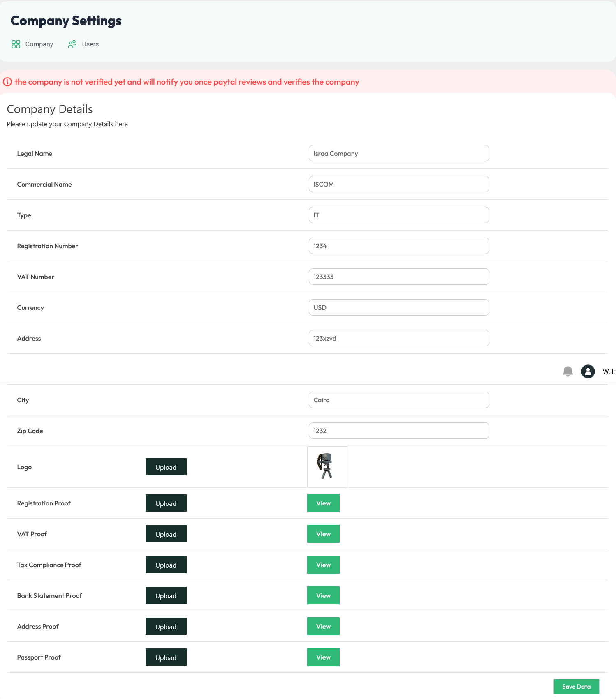Click the company logo thumbnail
The height and width of the screenshot is (699, 616).
(x=327, y=467)
